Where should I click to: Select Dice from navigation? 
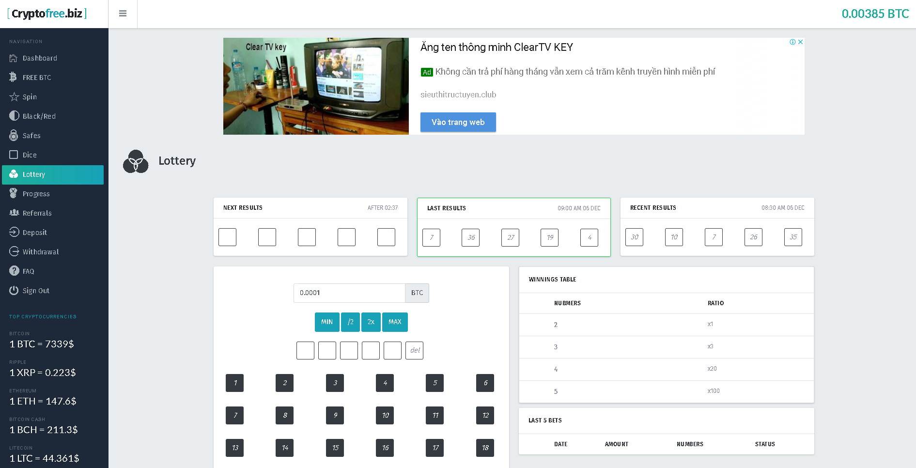click(30, 155)
